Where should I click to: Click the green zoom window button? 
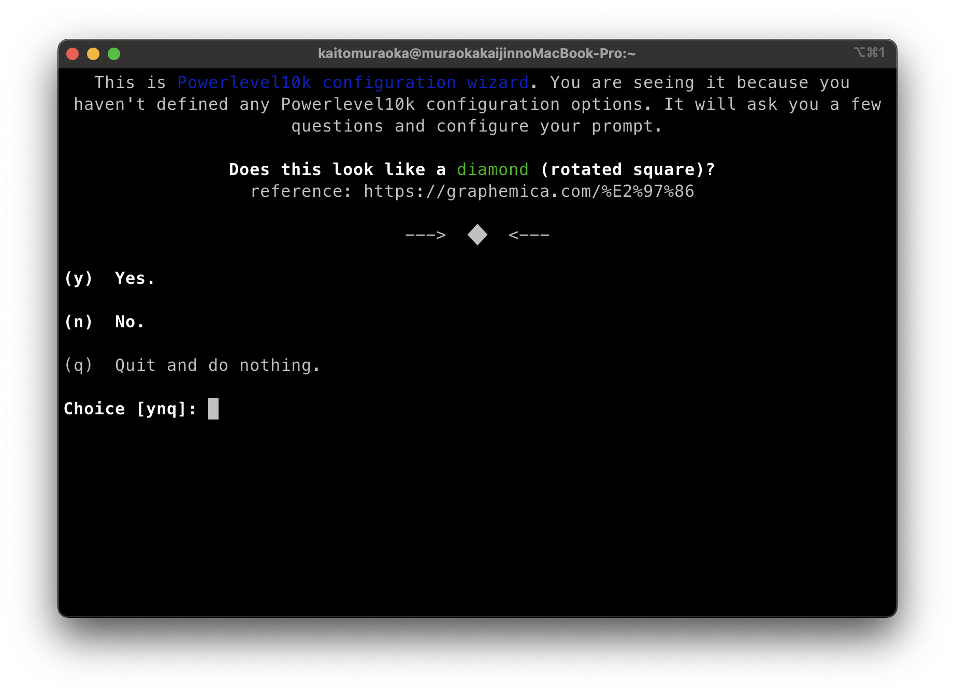(x=114, y=54)
